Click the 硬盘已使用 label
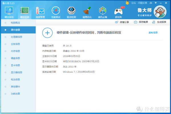The width and height of the screenshot is (171, 114). click(x=48, y=46)
